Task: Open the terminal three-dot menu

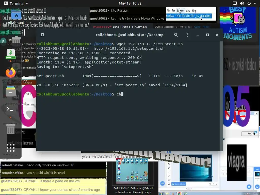Action: click(187, 35)
